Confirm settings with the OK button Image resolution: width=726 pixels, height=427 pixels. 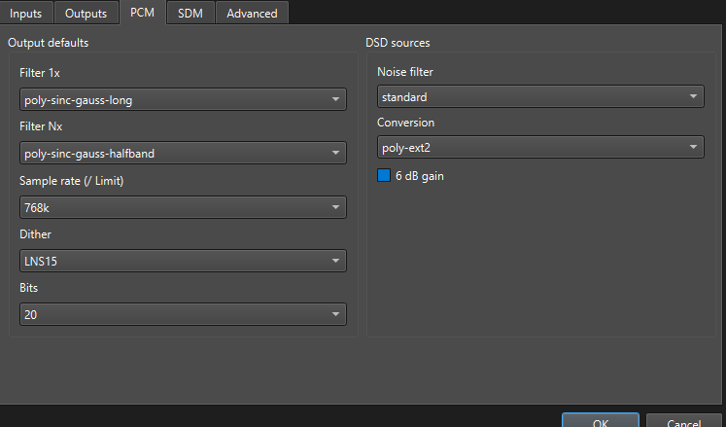600,421
